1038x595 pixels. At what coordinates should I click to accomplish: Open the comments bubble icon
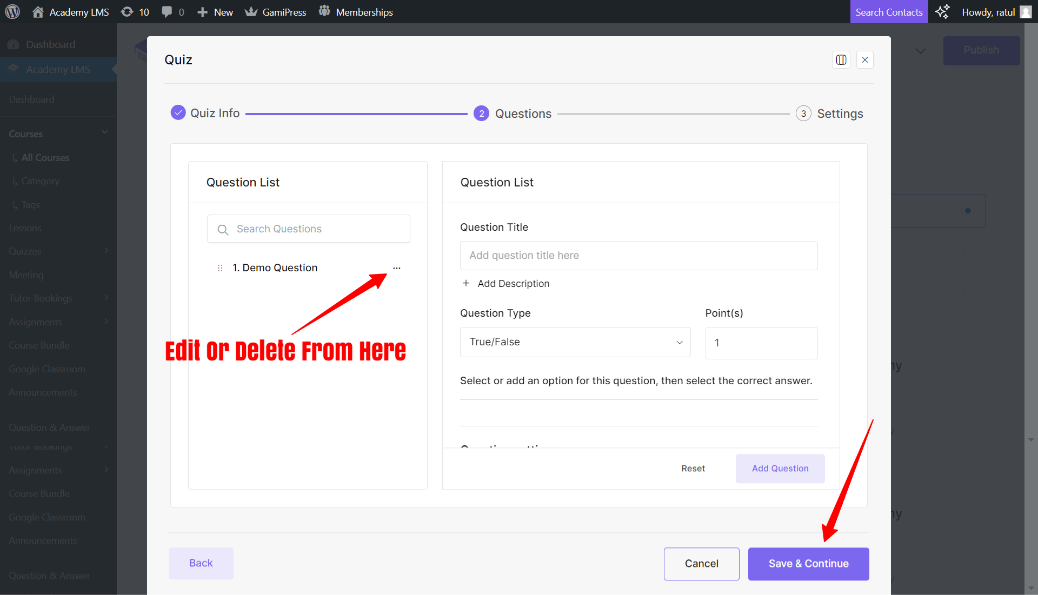point(168,11)
